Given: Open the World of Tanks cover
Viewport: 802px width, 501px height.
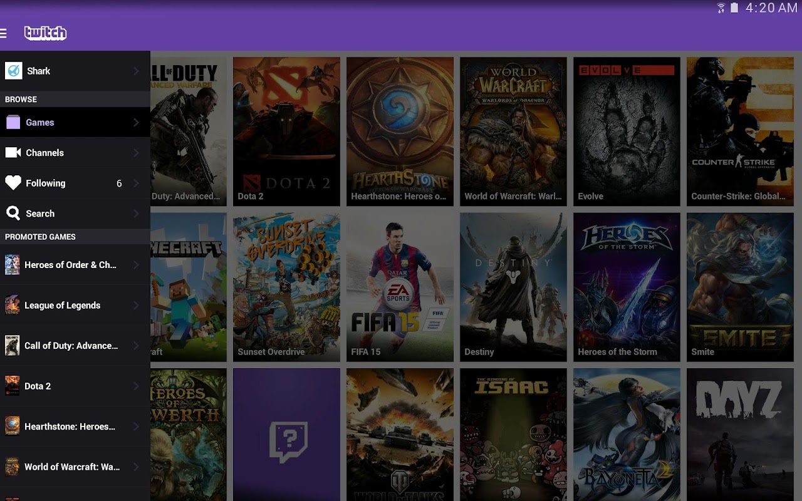Looking at the screenshot, I should 400,435.
